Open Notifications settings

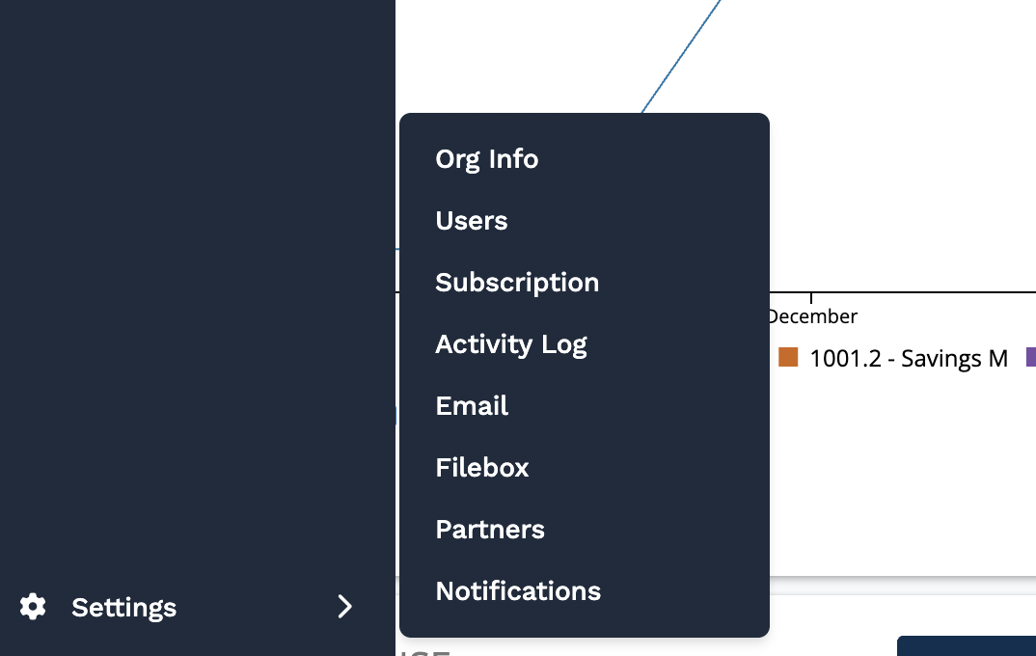click(518, 591)
